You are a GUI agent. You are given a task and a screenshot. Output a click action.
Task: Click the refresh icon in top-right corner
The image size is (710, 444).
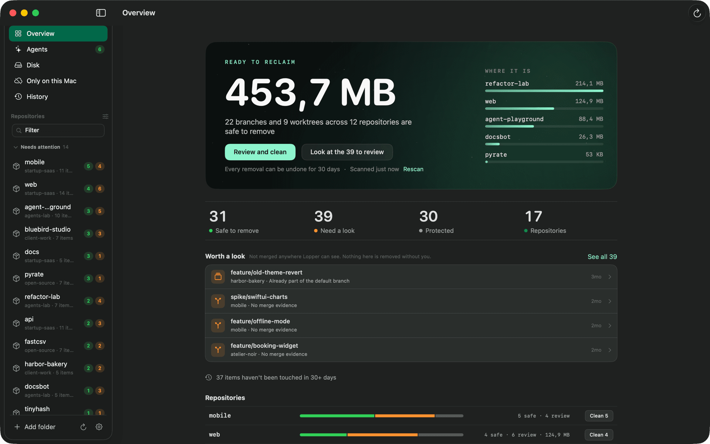tap(697, 13)
